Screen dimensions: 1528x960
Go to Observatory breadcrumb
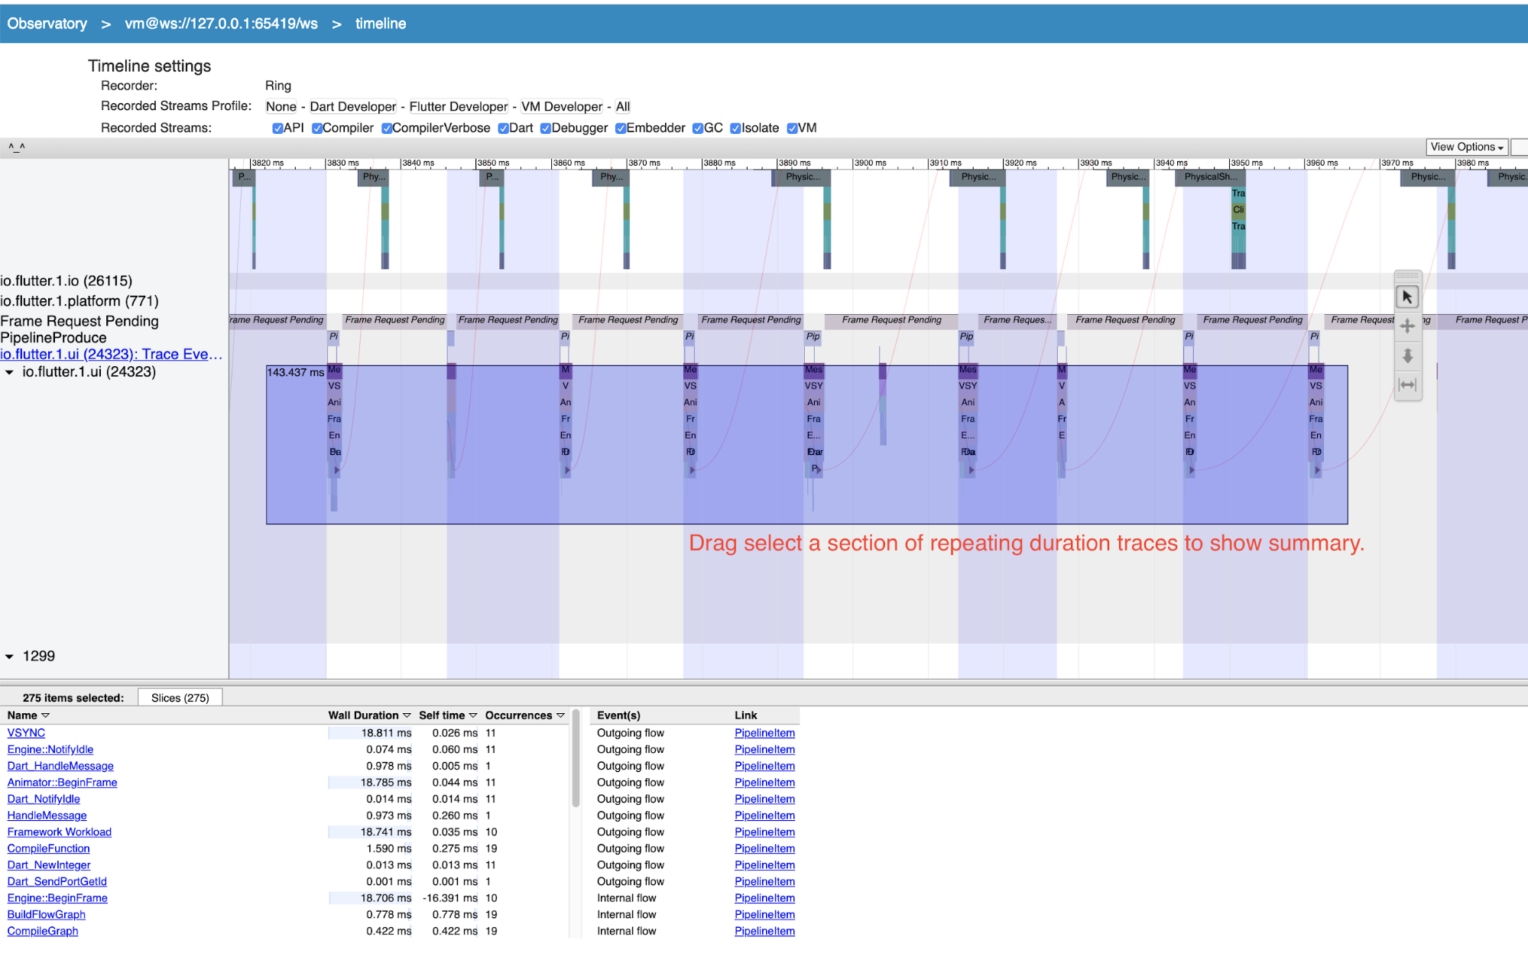point(47,24)
